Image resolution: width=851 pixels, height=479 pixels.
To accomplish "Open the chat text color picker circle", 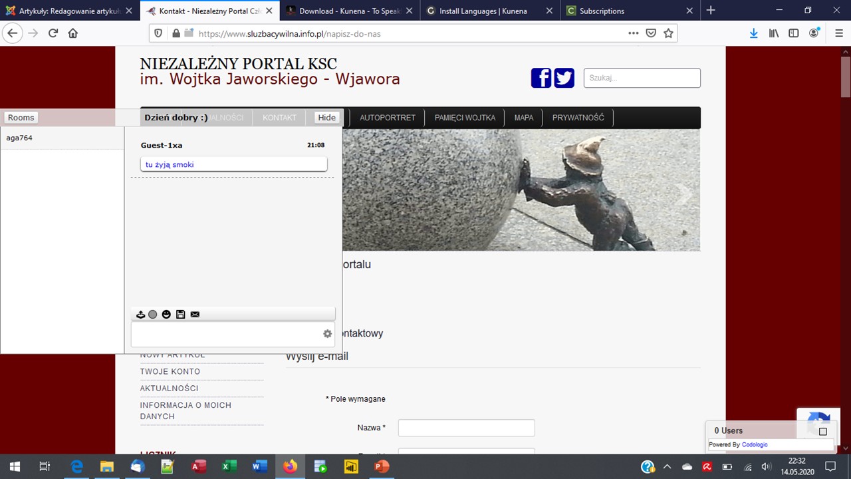I will 153,314.
